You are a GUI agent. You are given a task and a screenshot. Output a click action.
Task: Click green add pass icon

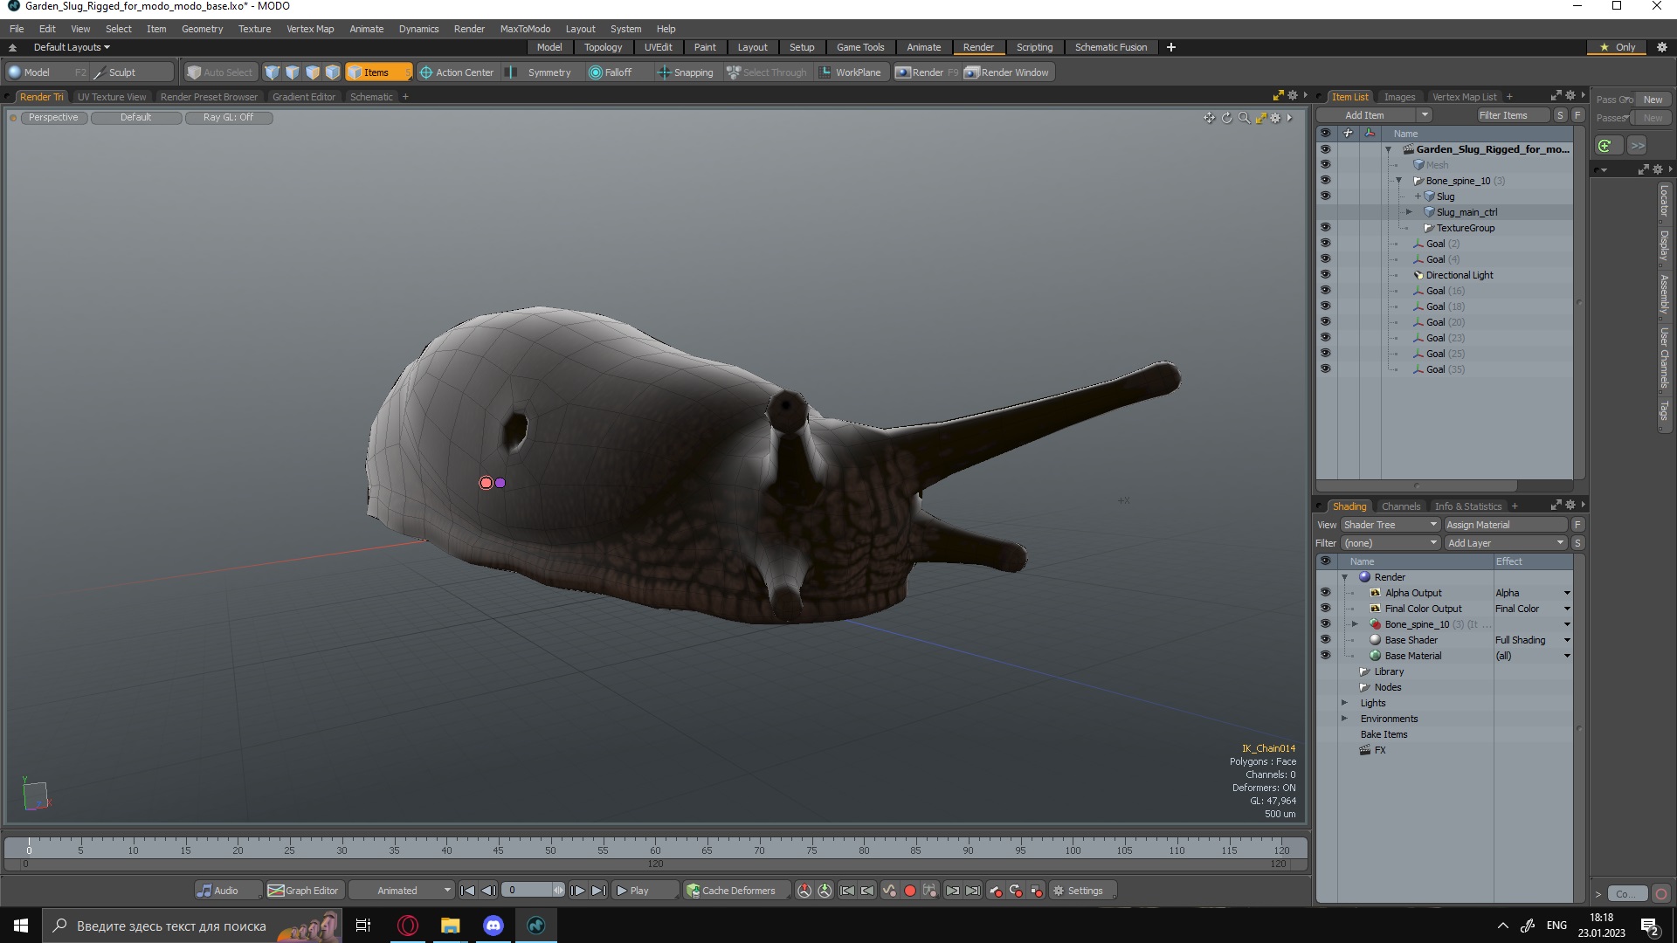[1605, 146]
